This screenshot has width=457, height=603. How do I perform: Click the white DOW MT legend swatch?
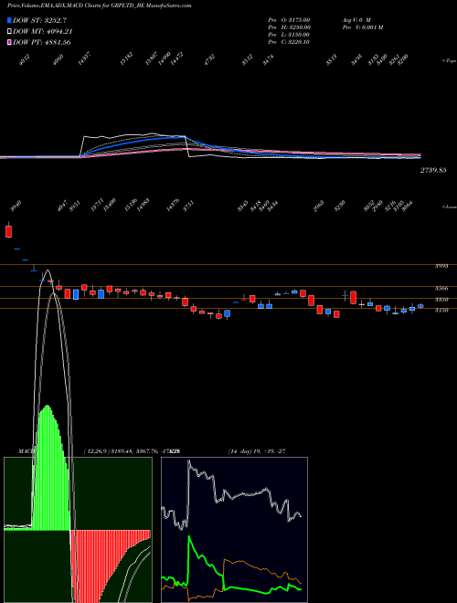point(10,32)
